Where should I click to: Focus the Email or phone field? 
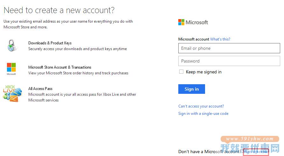[229, 48]
